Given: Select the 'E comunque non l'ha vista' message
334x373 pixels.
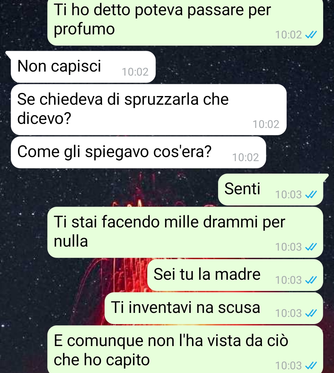Looking at the screenshot, I should click(x=185, y=349).
